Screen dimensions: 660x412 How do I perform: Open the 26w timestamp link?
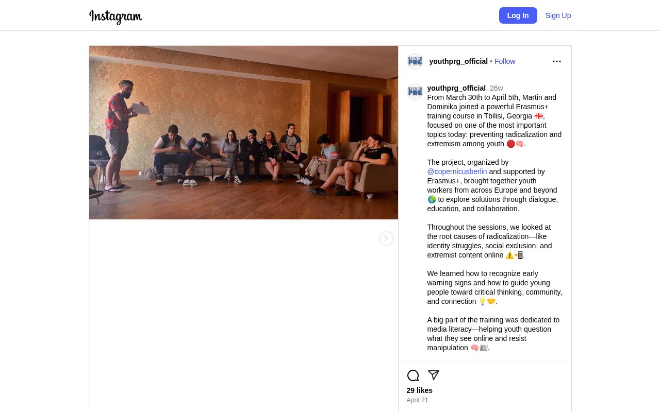[x=496, y=88]
